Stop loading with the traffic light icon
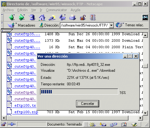This screenshot has height=128, width=150. pos(93,17)
